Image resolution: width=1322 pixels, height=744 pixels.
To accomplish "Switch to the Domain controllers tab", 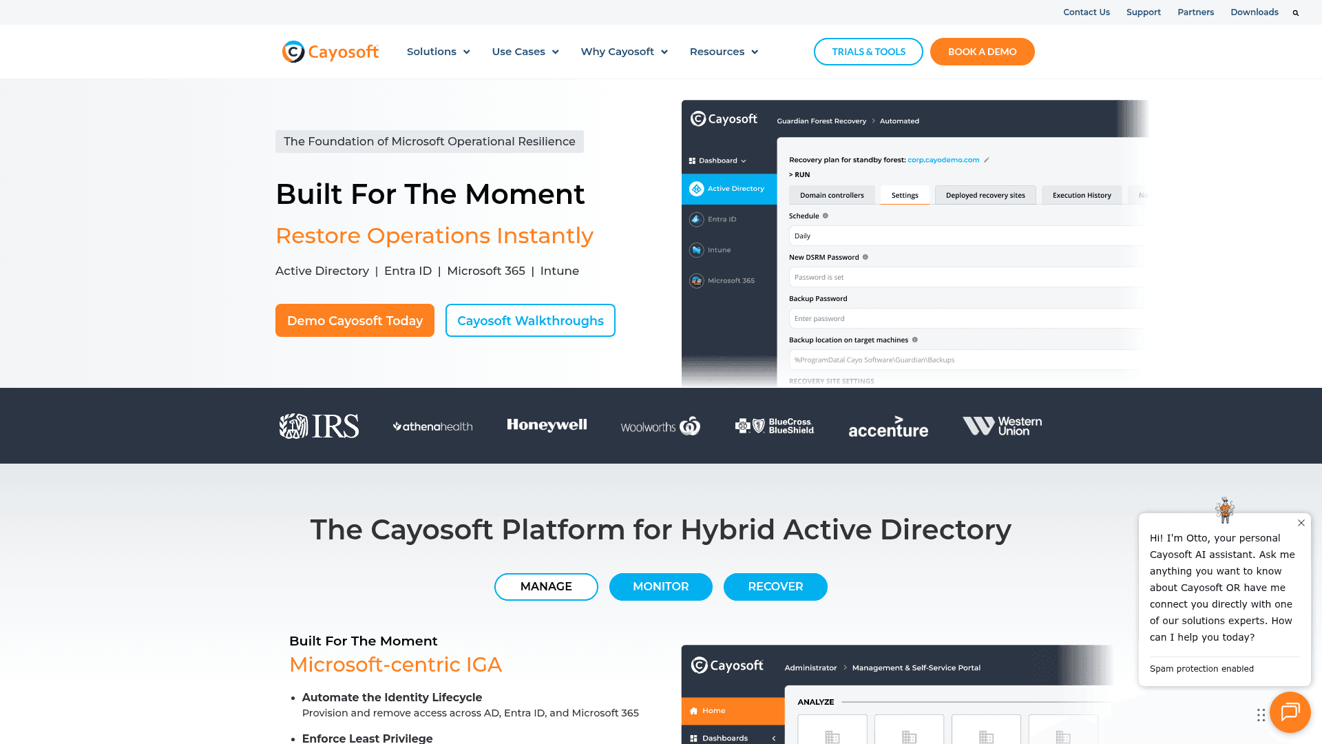I will 832,195.
